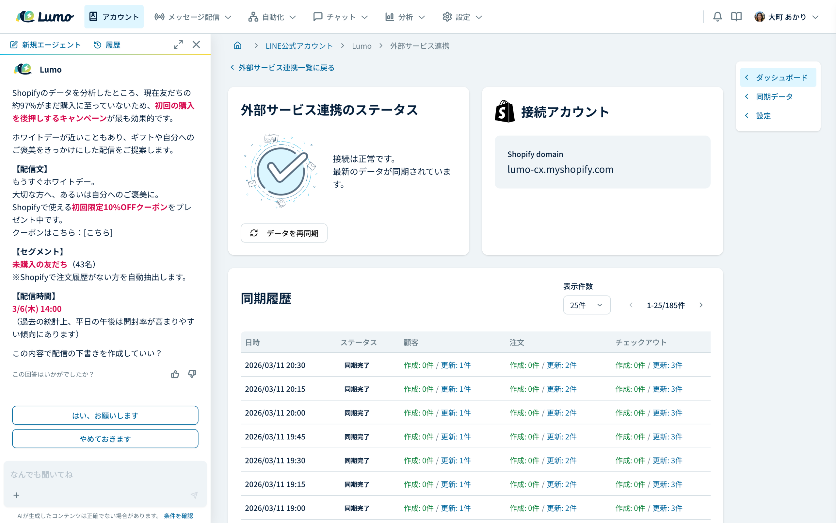This screenshot has height=523, width=836.
Task: Open the 大町 あかり user menu
Action: pos(787,17)
